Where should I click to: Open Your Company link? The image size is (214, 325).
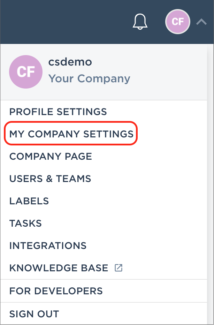pyautogui.click(x=89, y=78)
